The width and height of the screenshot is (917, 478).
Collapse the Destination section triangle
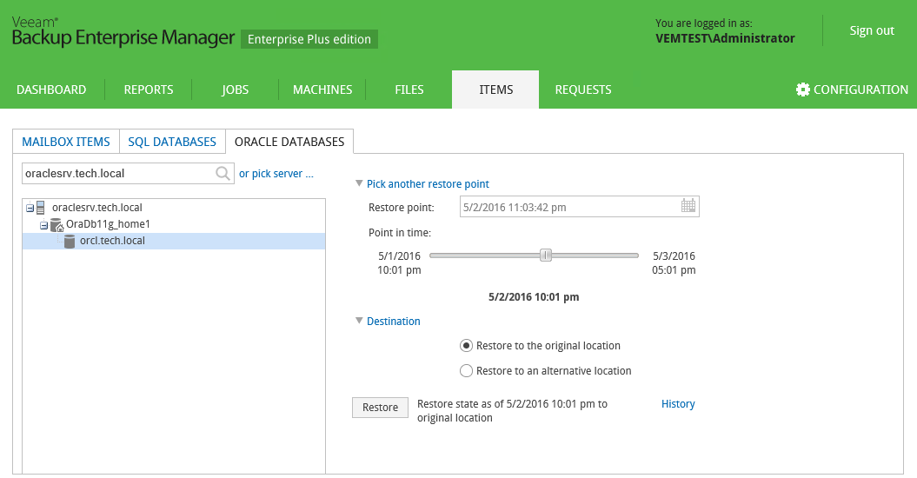click(x=359, y=321)
